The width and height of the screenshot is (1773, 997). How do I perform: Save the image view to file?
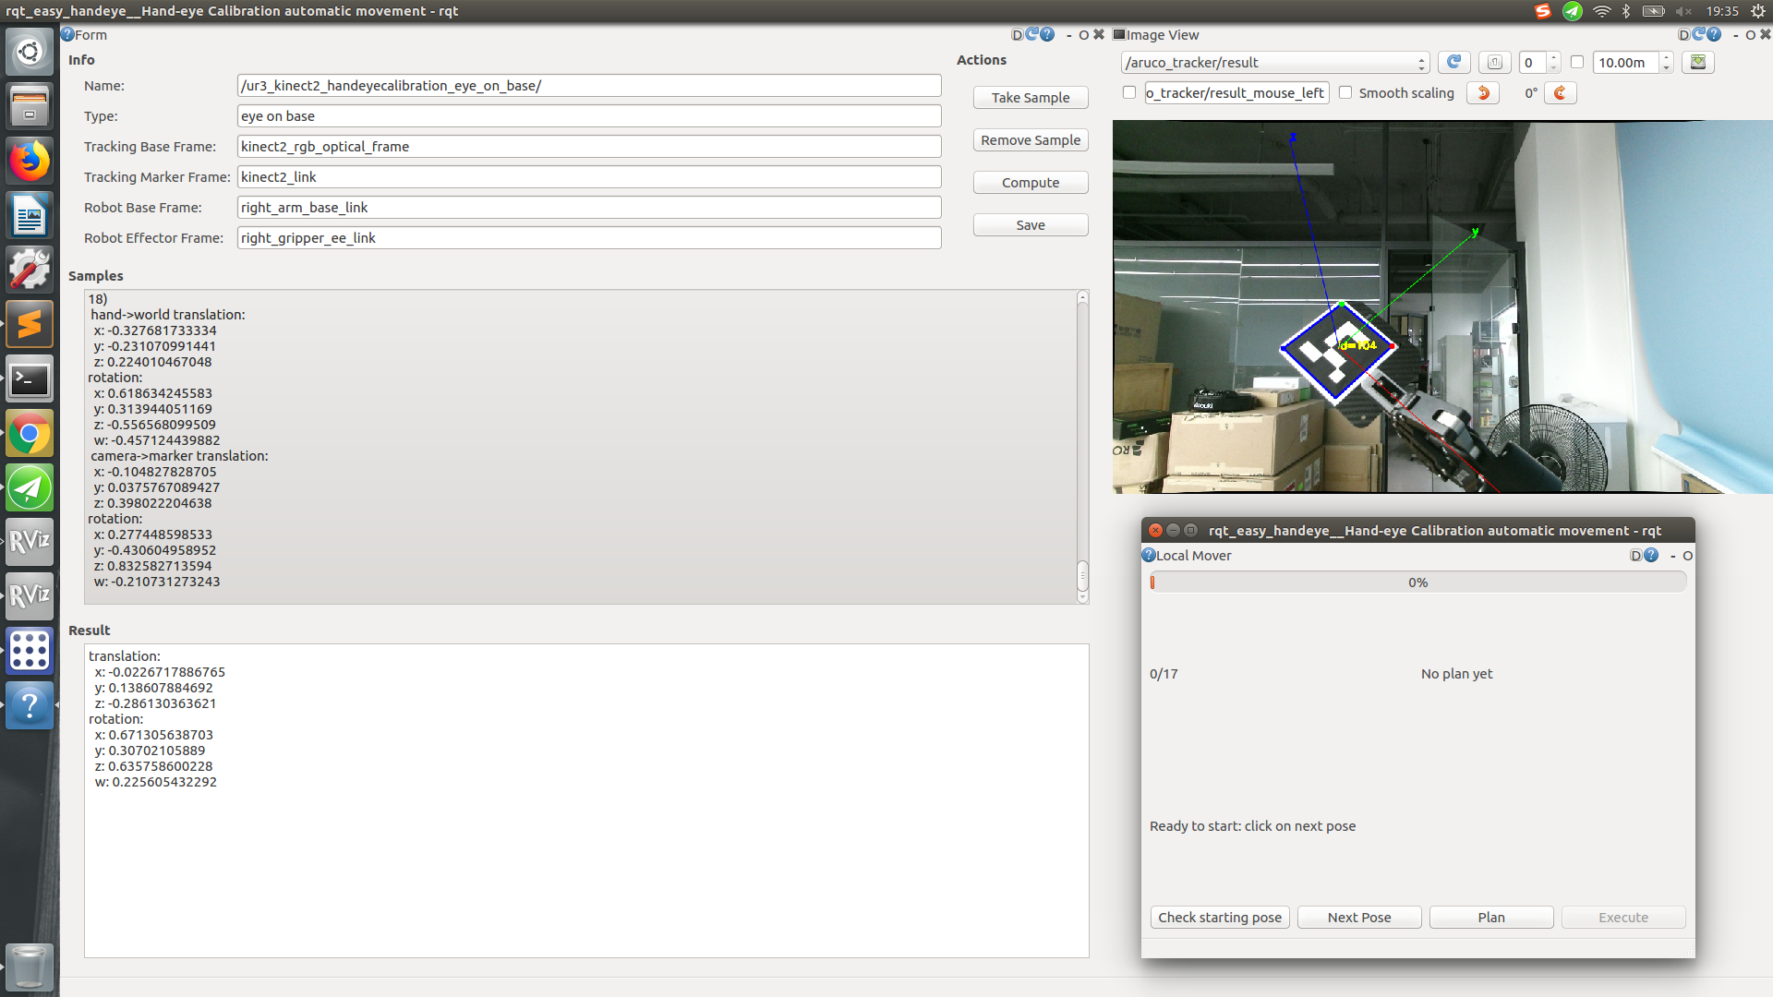[x=1697, y=62]
